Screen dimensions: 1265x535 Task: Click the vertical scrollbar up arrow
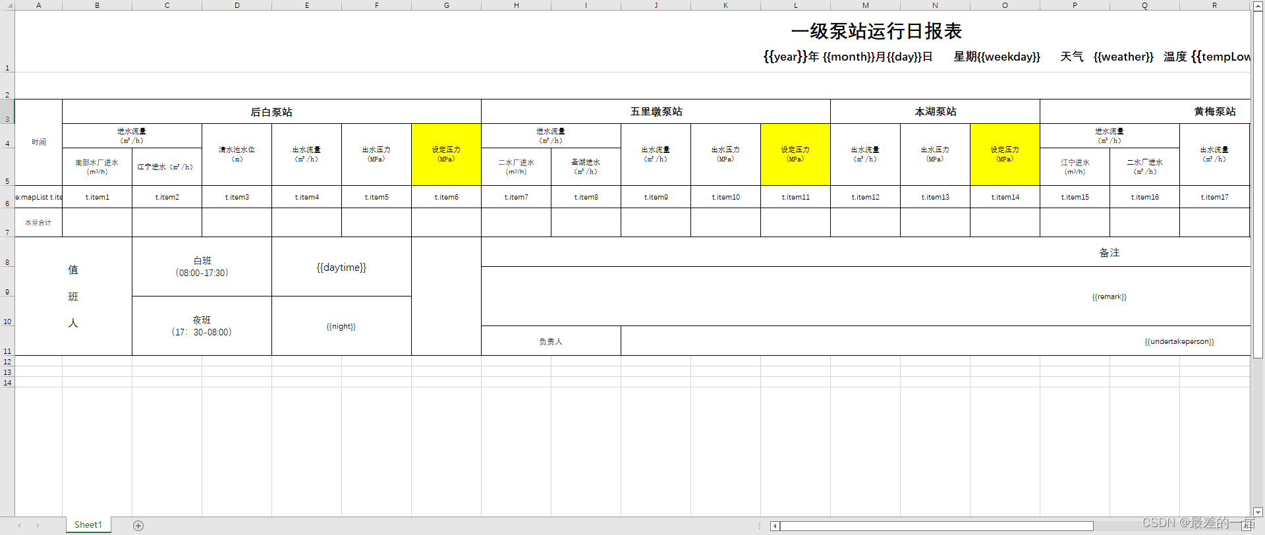pos(1258,5)
